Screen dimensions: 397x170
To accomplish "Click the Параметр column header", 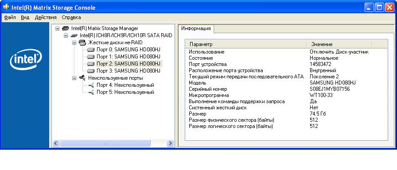I will [x=246, y=44].
